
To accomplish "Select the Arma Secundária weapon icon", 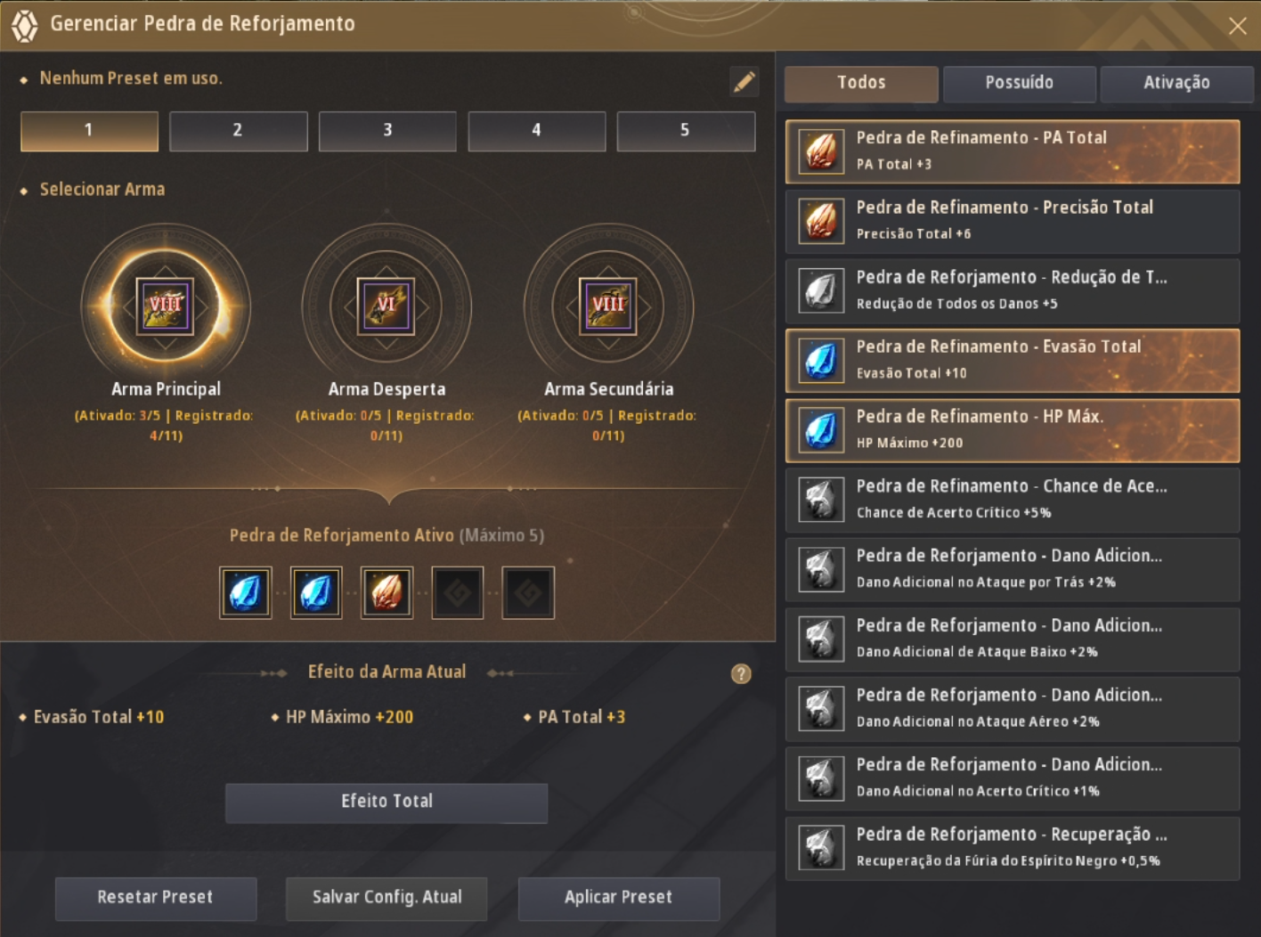I will click(608, 306).
